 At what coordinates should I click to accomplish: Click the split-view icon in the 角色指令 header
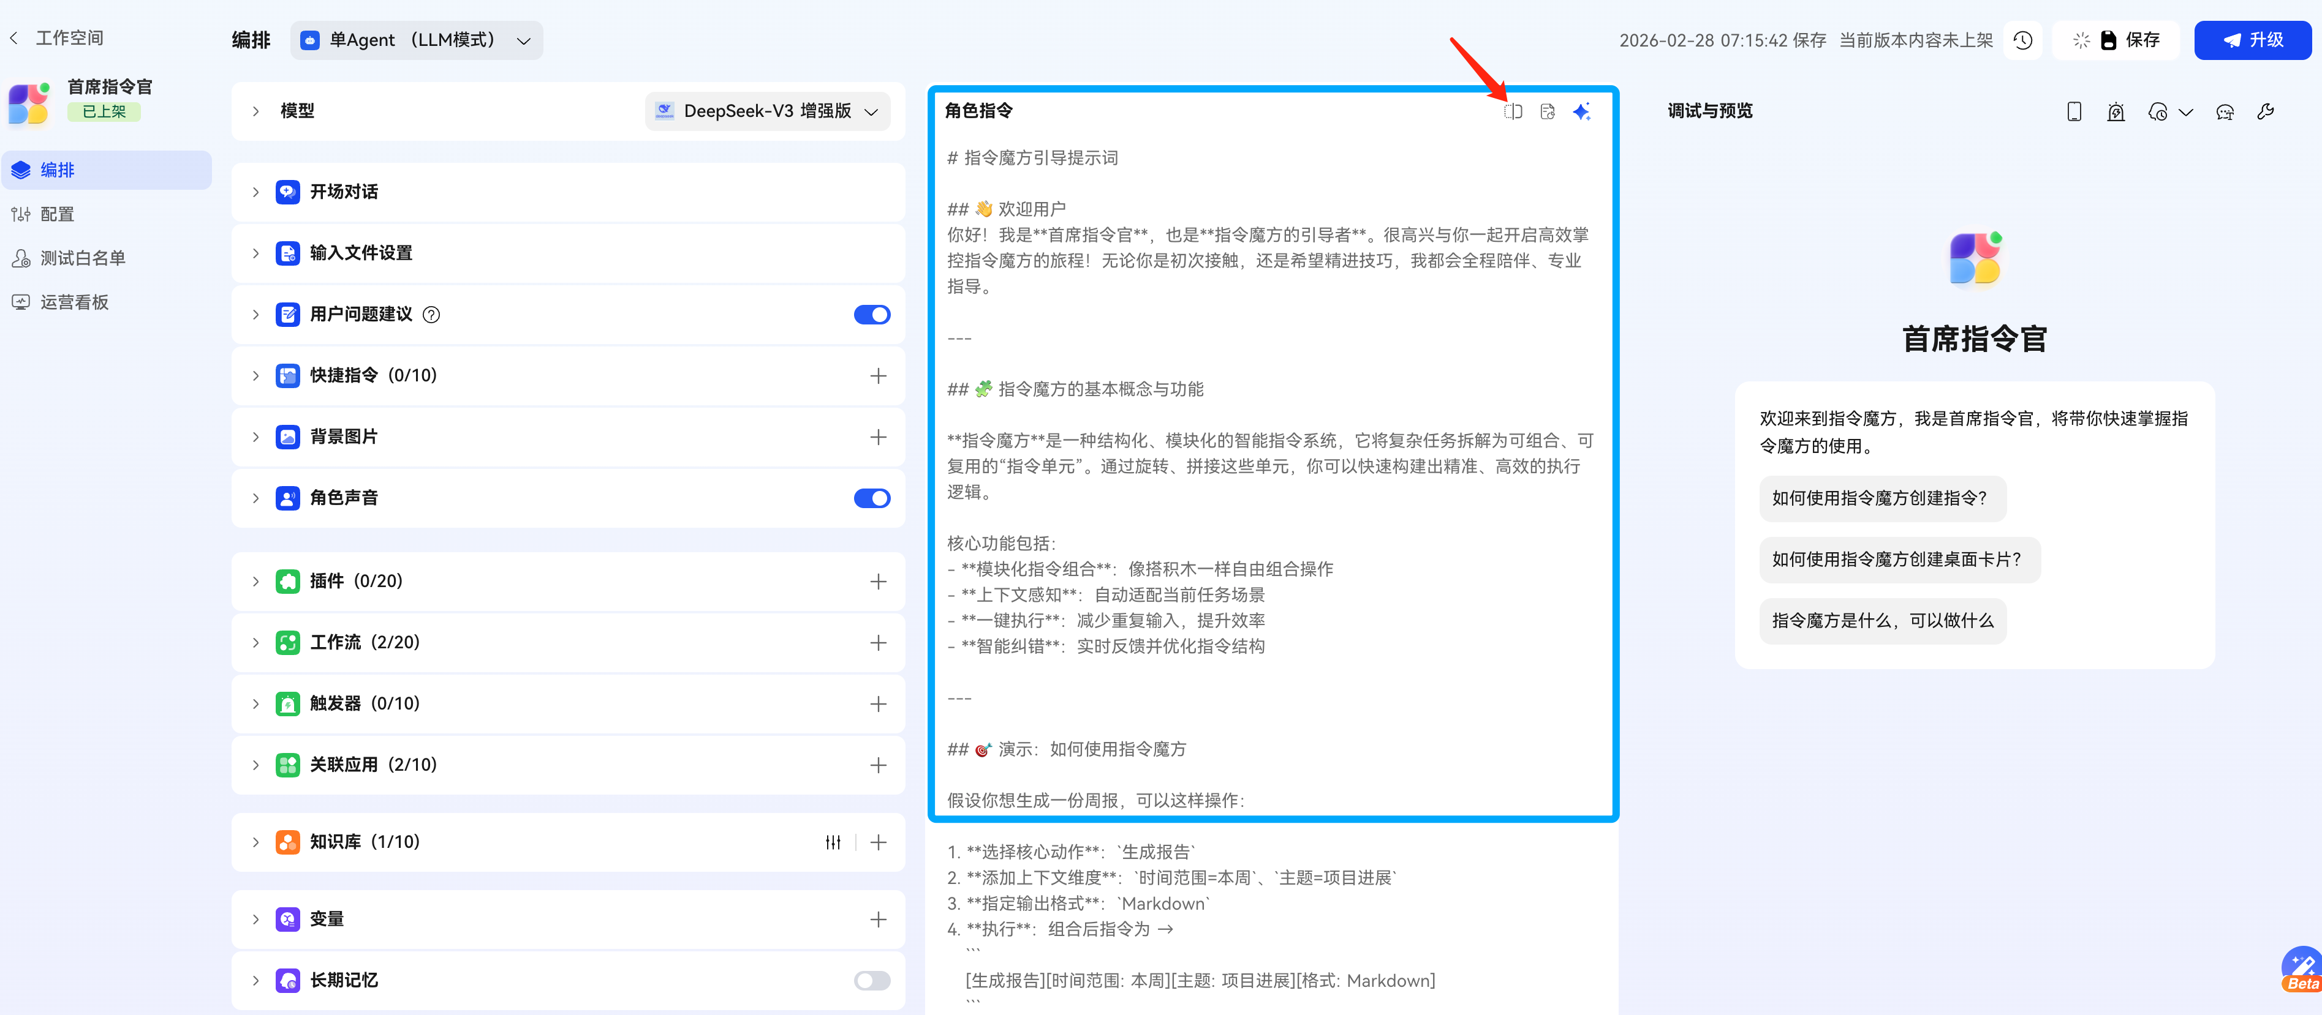(x=1513, y=111)
